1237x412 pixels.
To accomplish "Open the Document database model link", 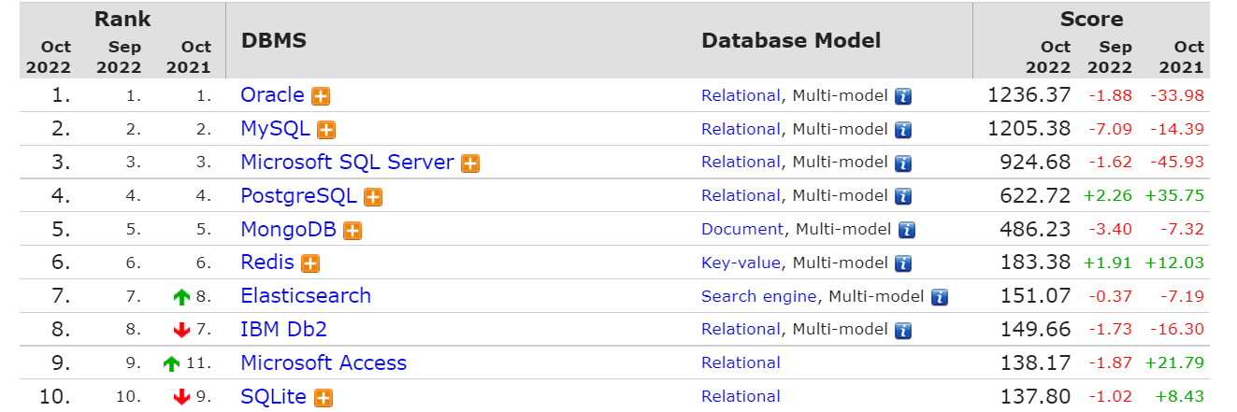I will coord(742,230).
